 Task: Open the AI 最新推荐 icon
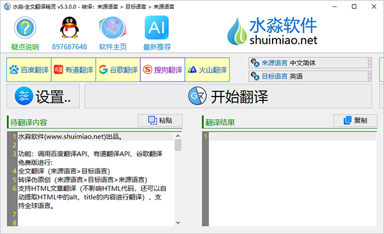[157, 27]
